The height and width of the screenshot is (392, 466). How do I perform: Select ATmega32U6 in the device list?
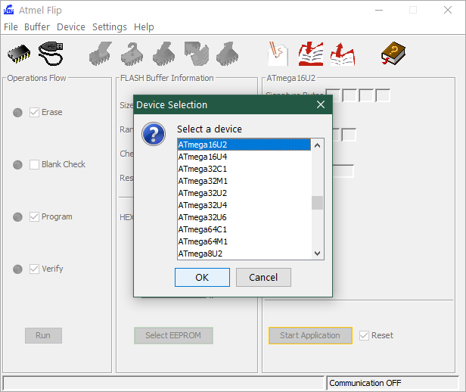(244, 217)
